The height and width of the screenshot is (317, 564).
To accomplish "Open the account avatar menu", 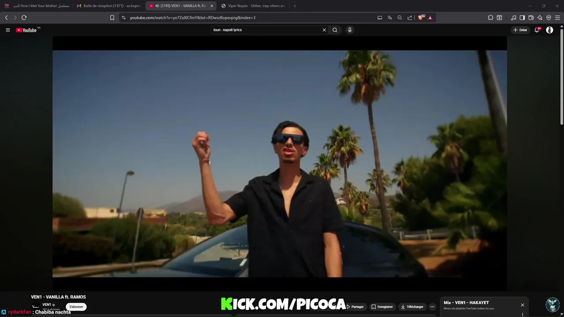I will (549, 30).
